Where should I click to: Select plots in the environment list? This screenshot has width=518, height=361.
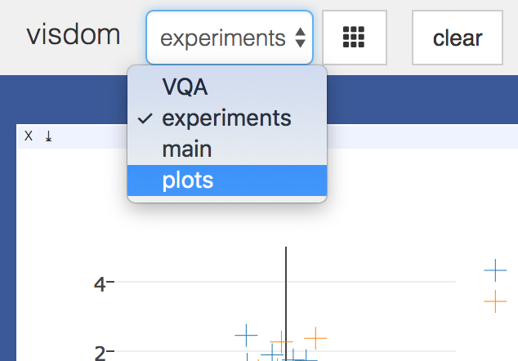coord(227,180)
